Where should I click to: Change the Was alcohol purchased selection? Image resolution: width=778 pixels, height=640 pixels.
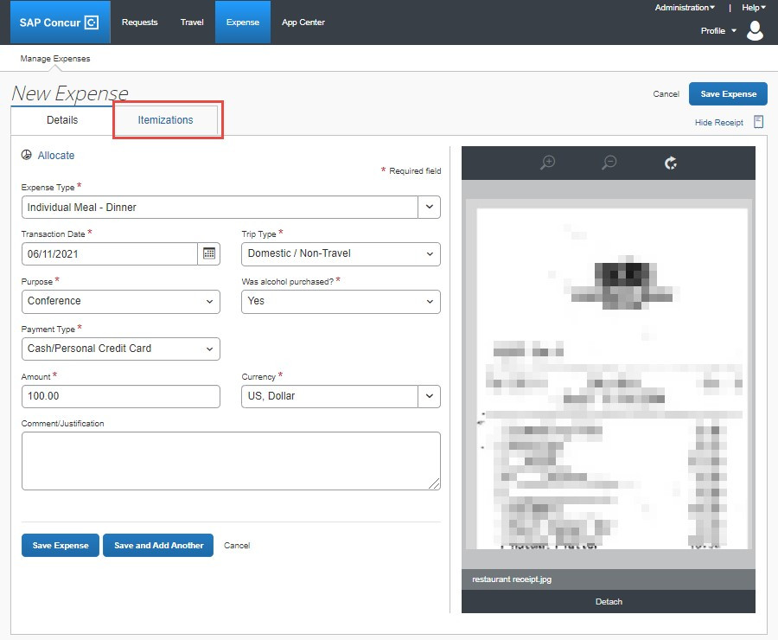(341, 301)
